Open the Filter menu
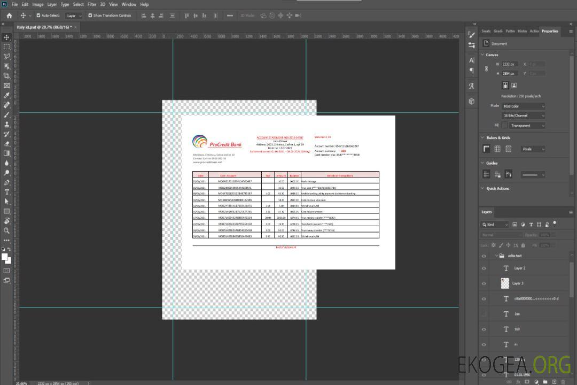Image resolution: width=577 pixels, height=385 pixels. [92, 4]
